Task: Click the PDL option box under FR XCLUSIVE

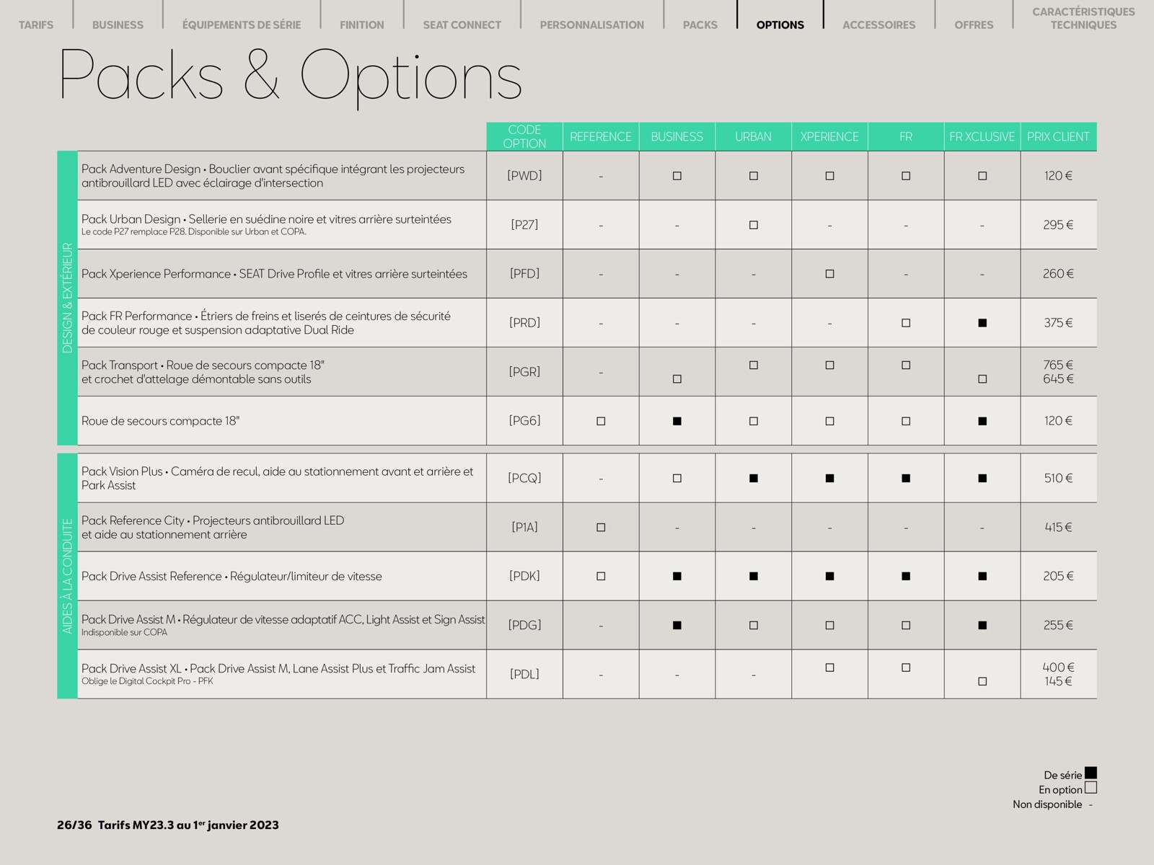Action: pos(982,681)
